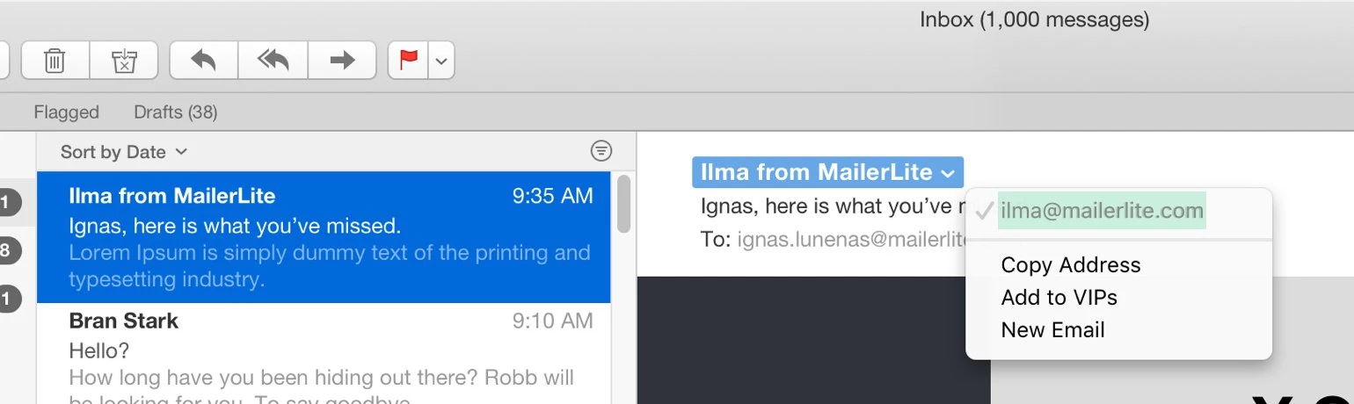Screen dimensions: 1354x404
Task: Open the Sort by Date dropdown
Action: 124,152
